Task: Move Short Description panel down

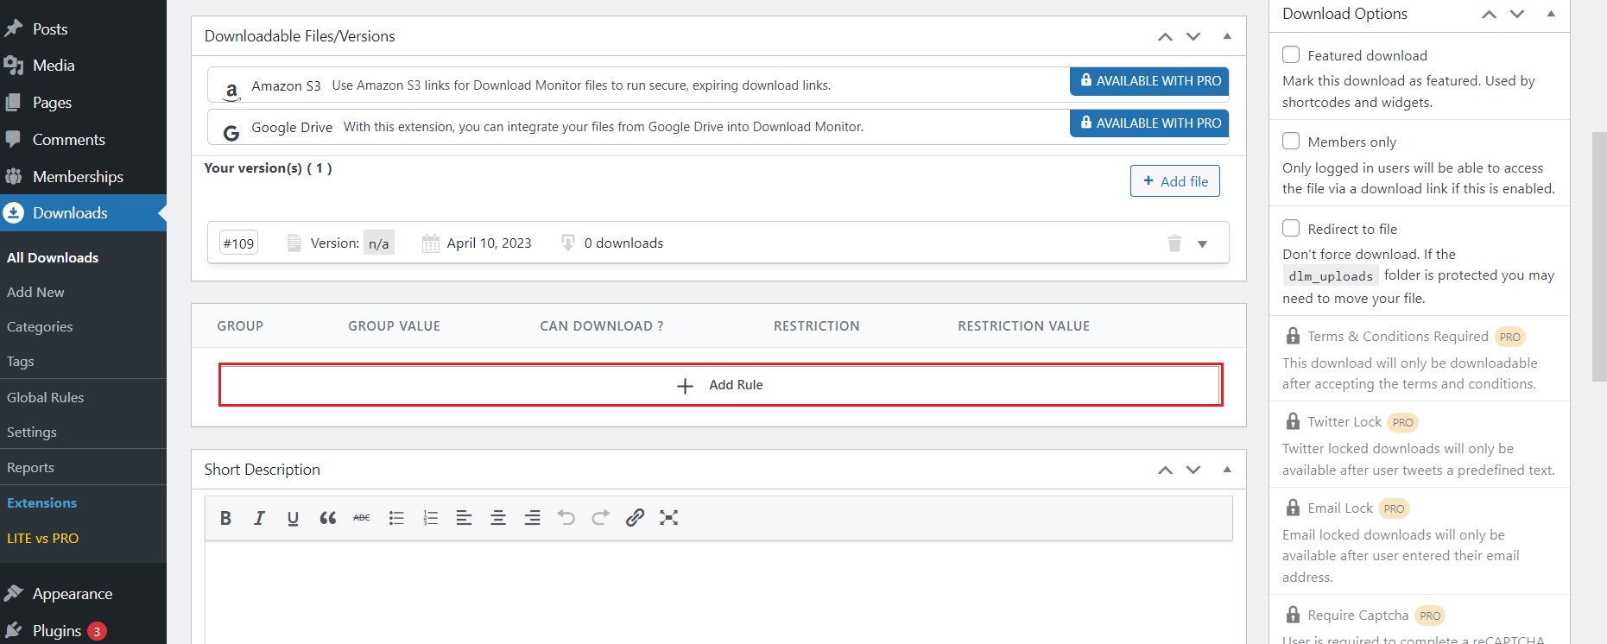Action: click(x=1193, y=470)
